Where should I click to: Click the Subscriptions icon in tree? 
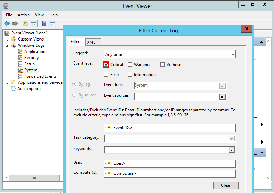(x=13, y=89)
